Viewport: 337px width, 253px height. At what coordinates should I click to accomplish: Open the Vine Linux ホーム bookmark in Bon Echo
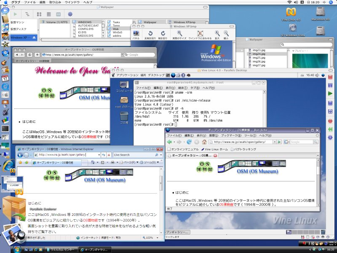pos(214,149)
